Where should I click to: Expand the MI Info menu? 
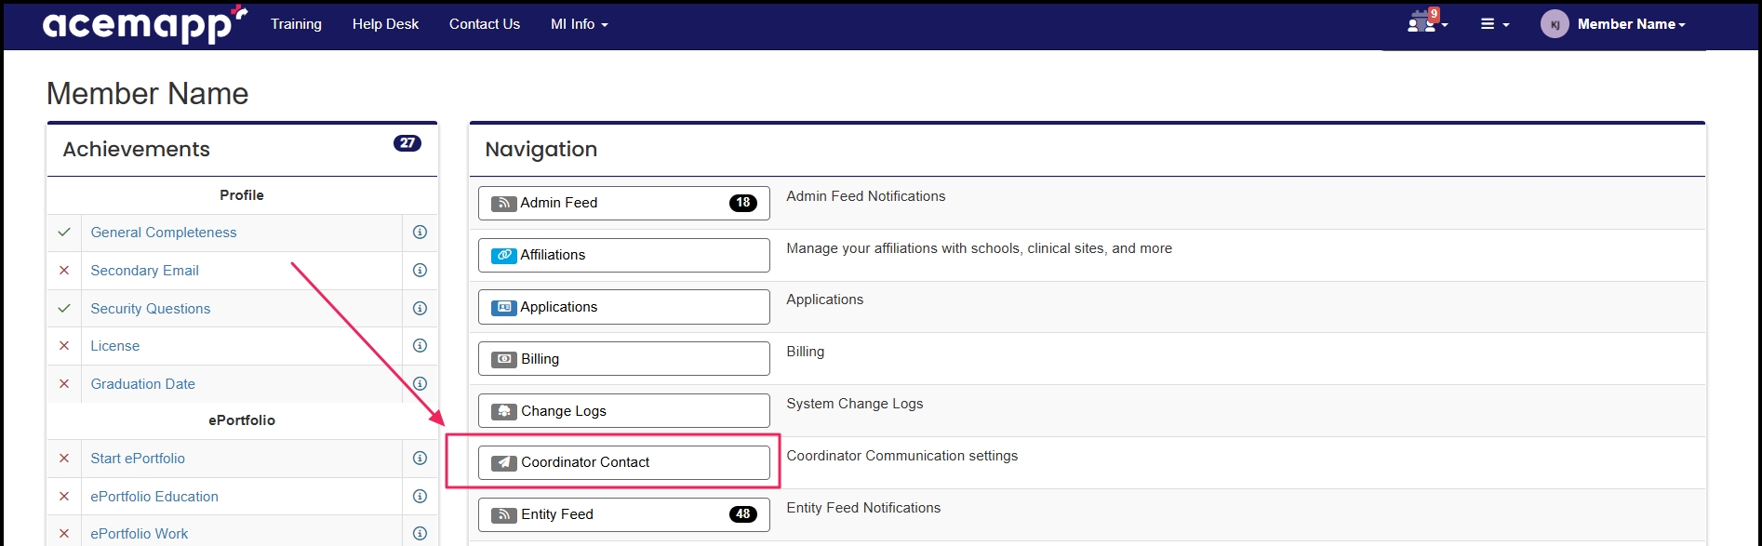click(579, 24)
